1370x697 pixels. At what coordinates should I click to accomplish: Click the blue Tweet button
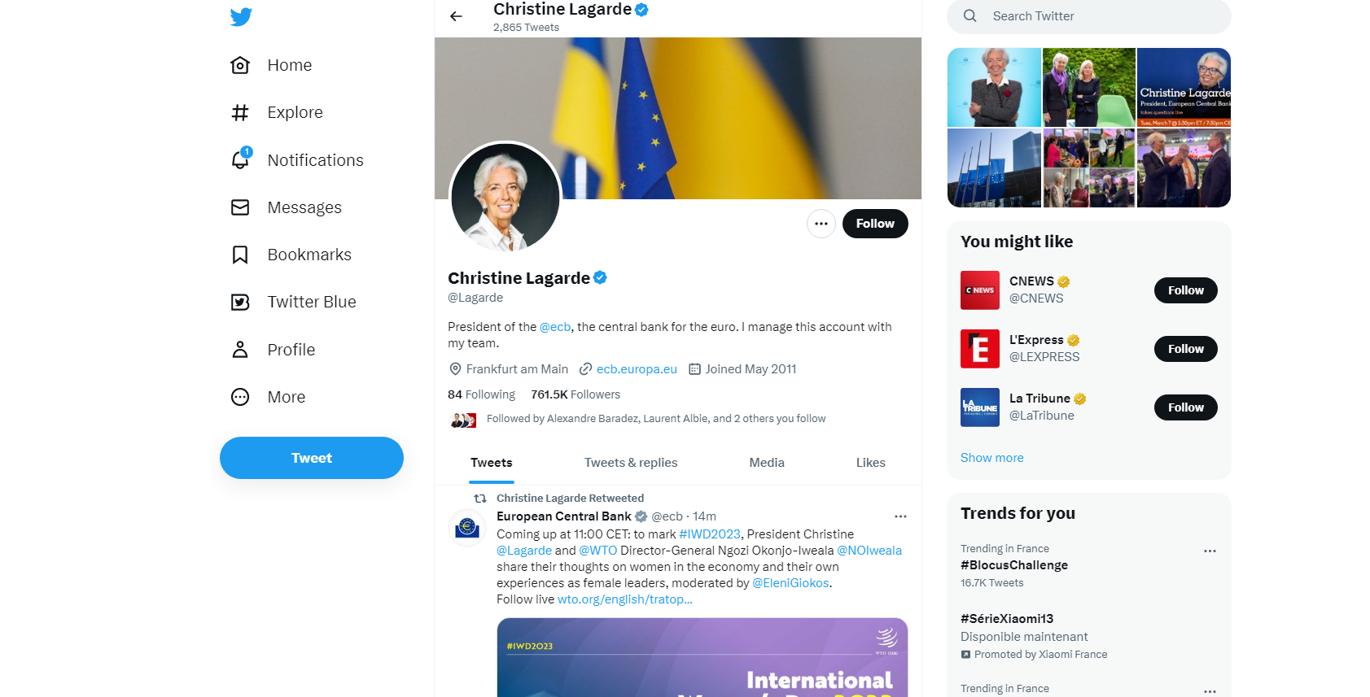(x=312, y=458)
